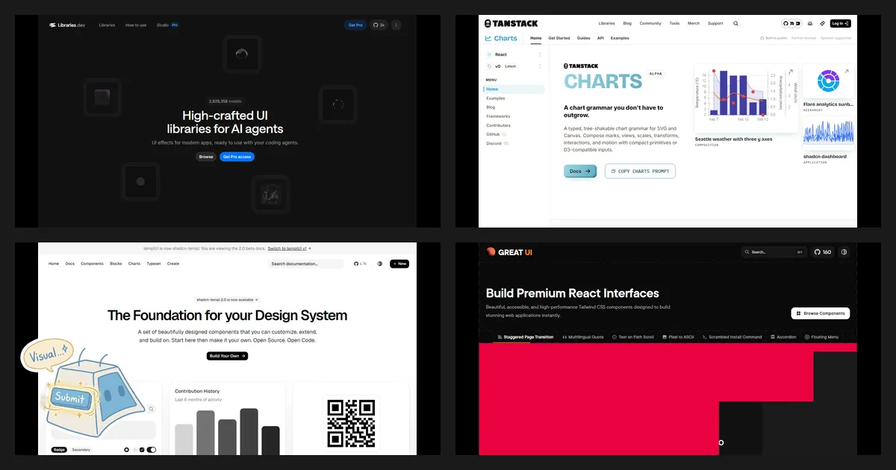Click the Copy Charts Prompt button

click(x=640, y=172)
